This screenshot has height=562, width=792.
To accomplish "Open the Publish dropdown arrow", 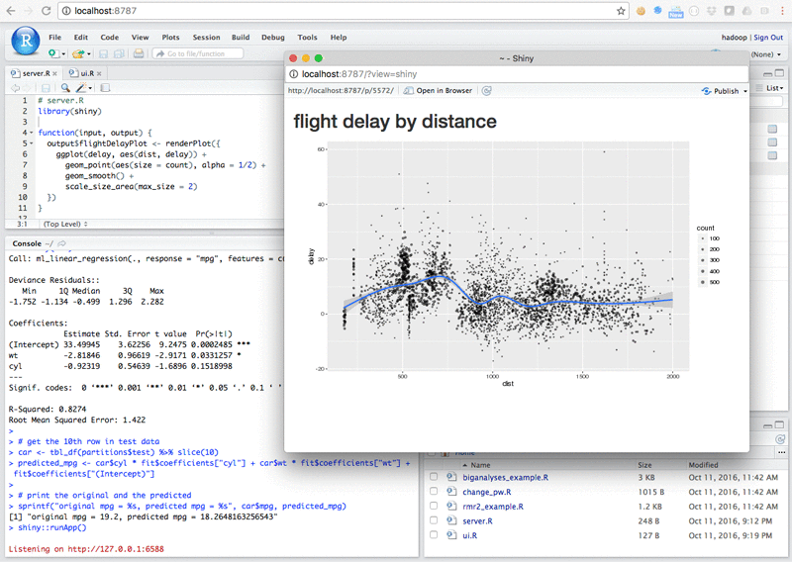I will [x=745, y=91].
